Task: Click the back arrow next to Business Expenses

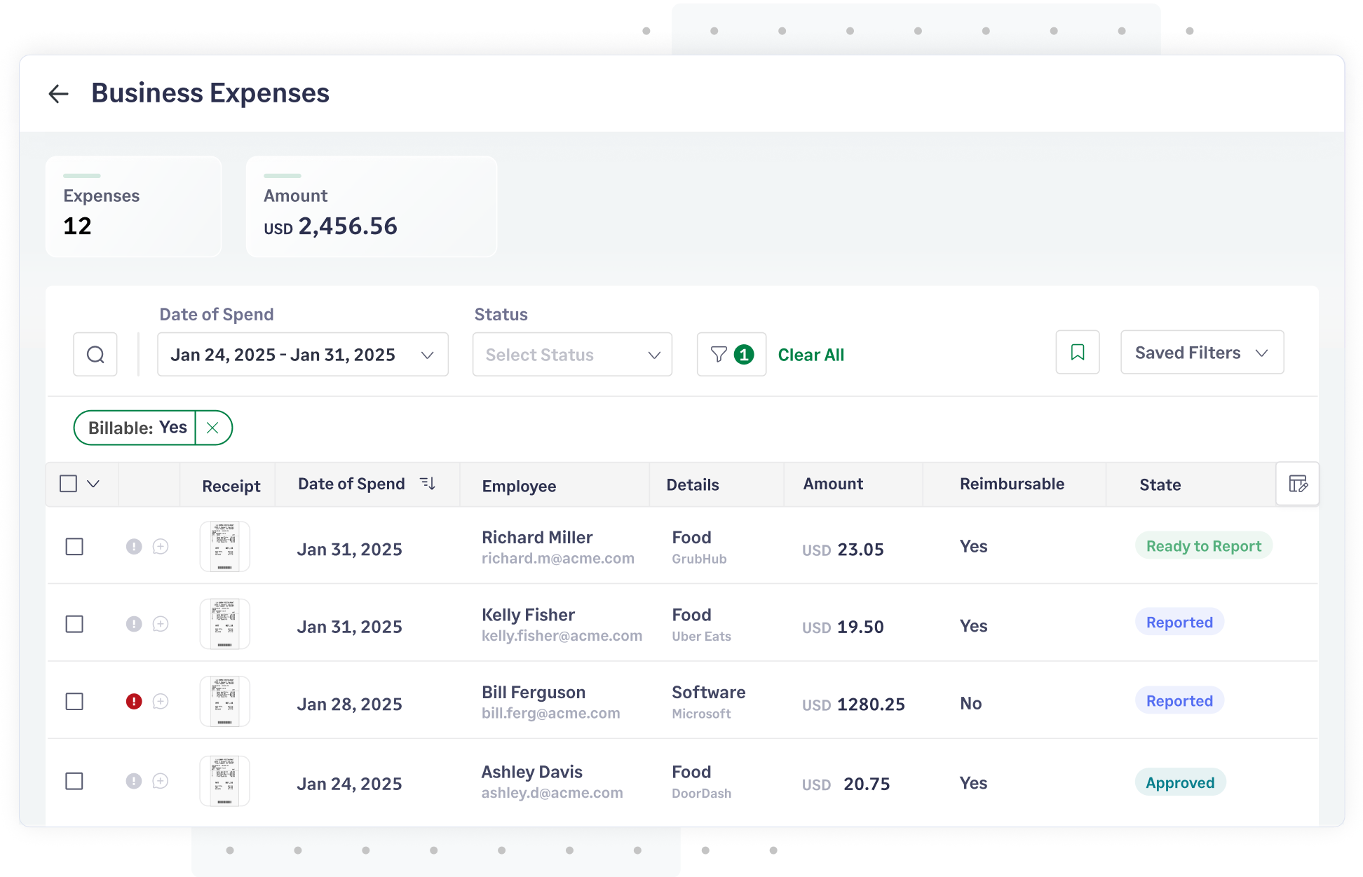Action: (58, 93)
